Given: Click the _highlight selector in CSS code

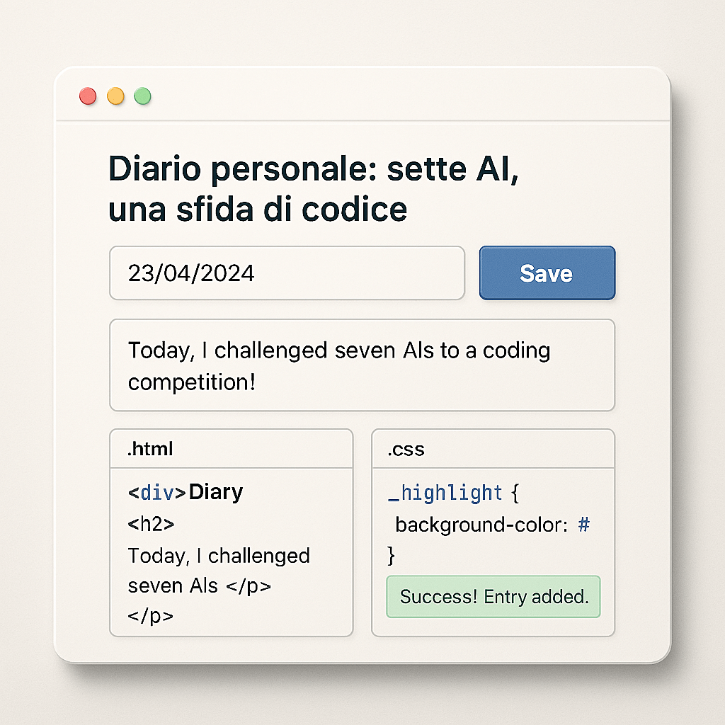Looking at the screenshot, I should [446, 493].
